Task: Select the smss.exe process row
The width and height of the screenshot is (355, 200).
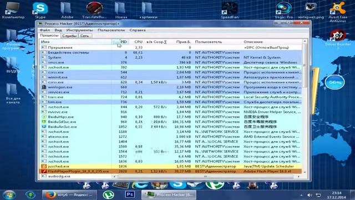Action: (171, 62)
